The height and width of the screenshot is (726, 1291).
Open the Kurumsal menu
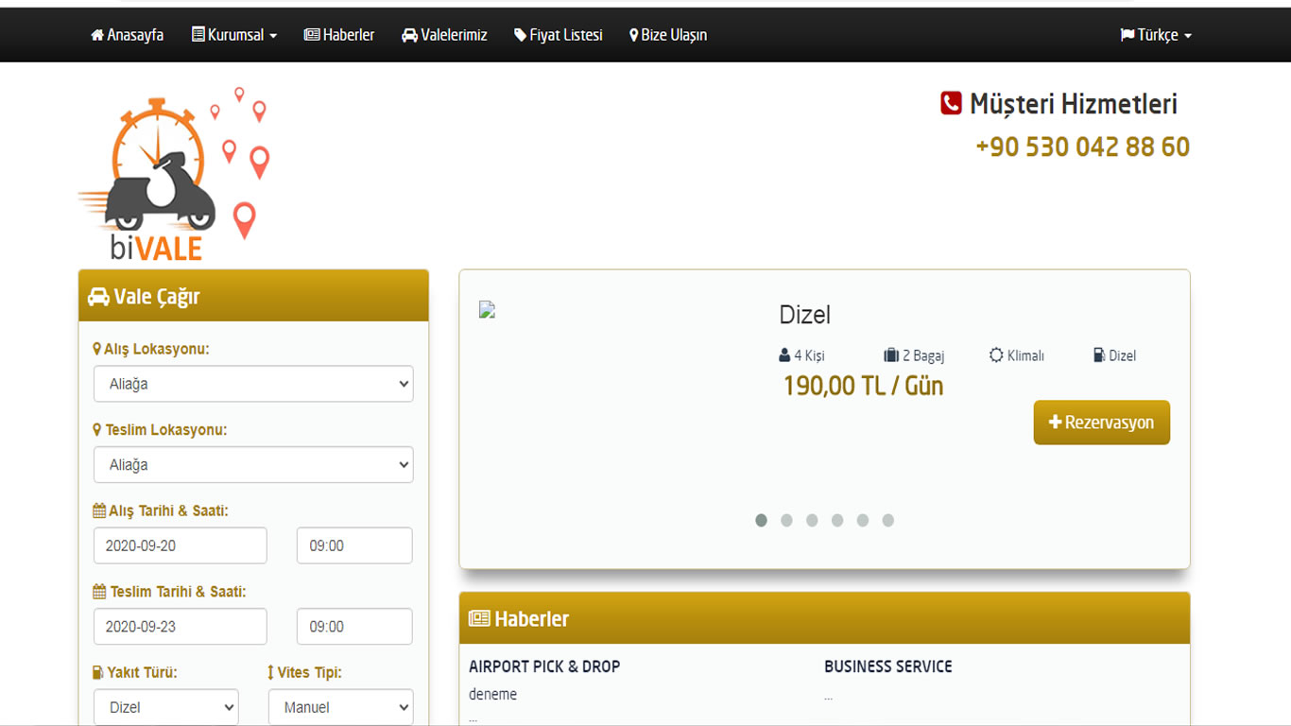point(234,35)
